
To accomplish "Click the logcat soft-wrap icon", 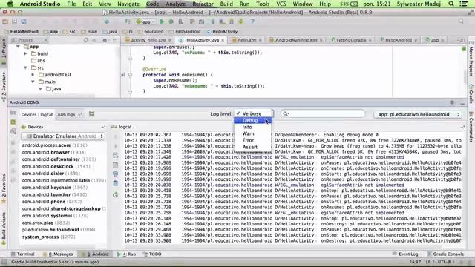I will pos(116,156).
